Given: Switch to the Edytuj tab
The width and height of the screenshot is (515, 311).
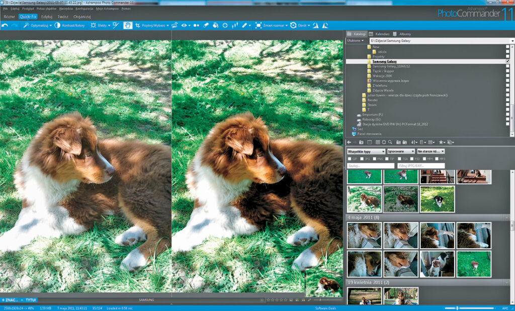Looking at the screenshot, I should [x=47, y=17].
